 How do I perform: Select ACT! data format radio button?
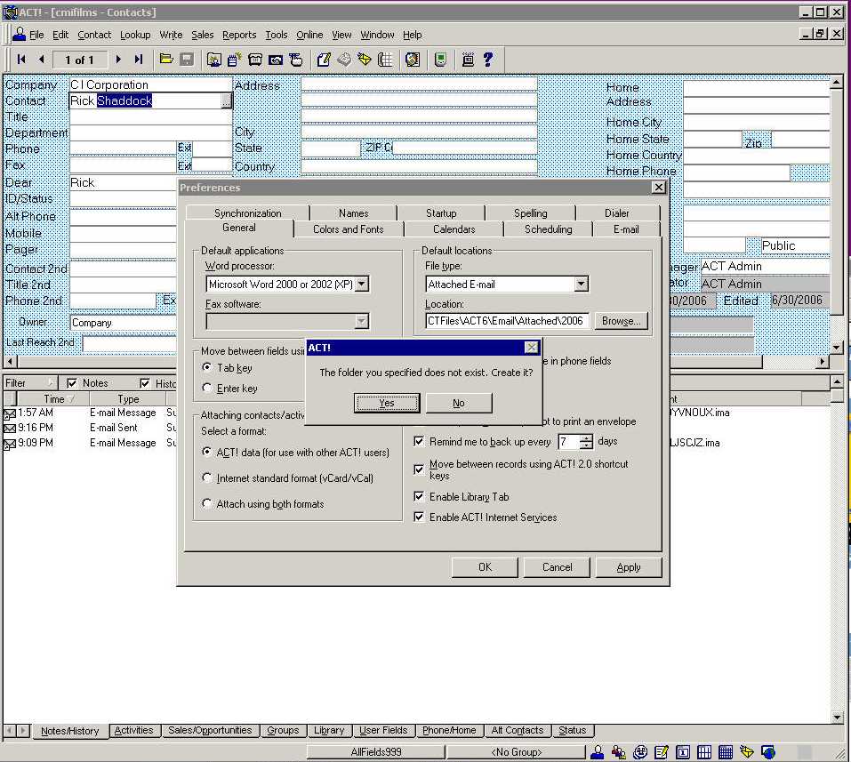point(207,452)
